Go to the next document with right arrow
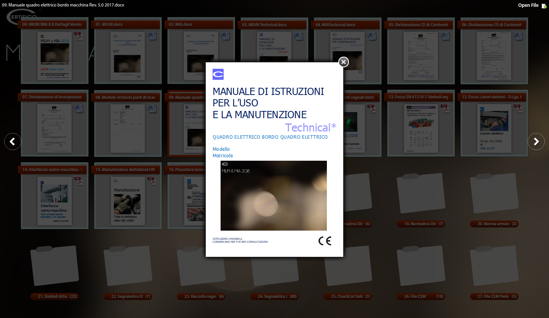549x318 pixels. pyautogui.click(x=536, y=142)
